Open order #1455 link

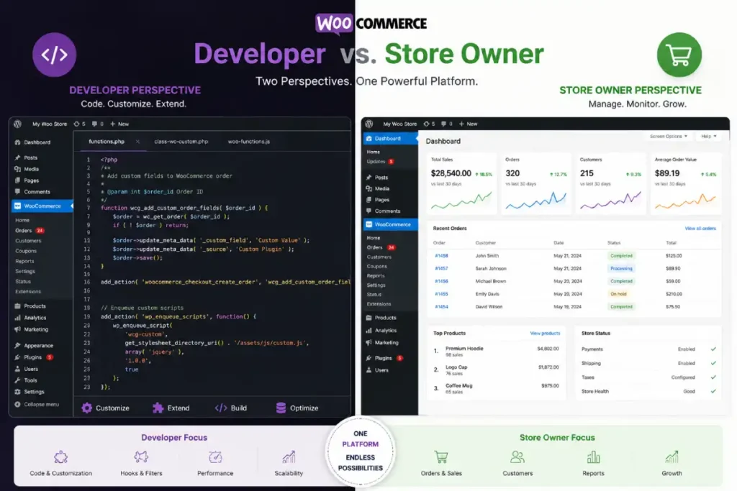(441, 294)
